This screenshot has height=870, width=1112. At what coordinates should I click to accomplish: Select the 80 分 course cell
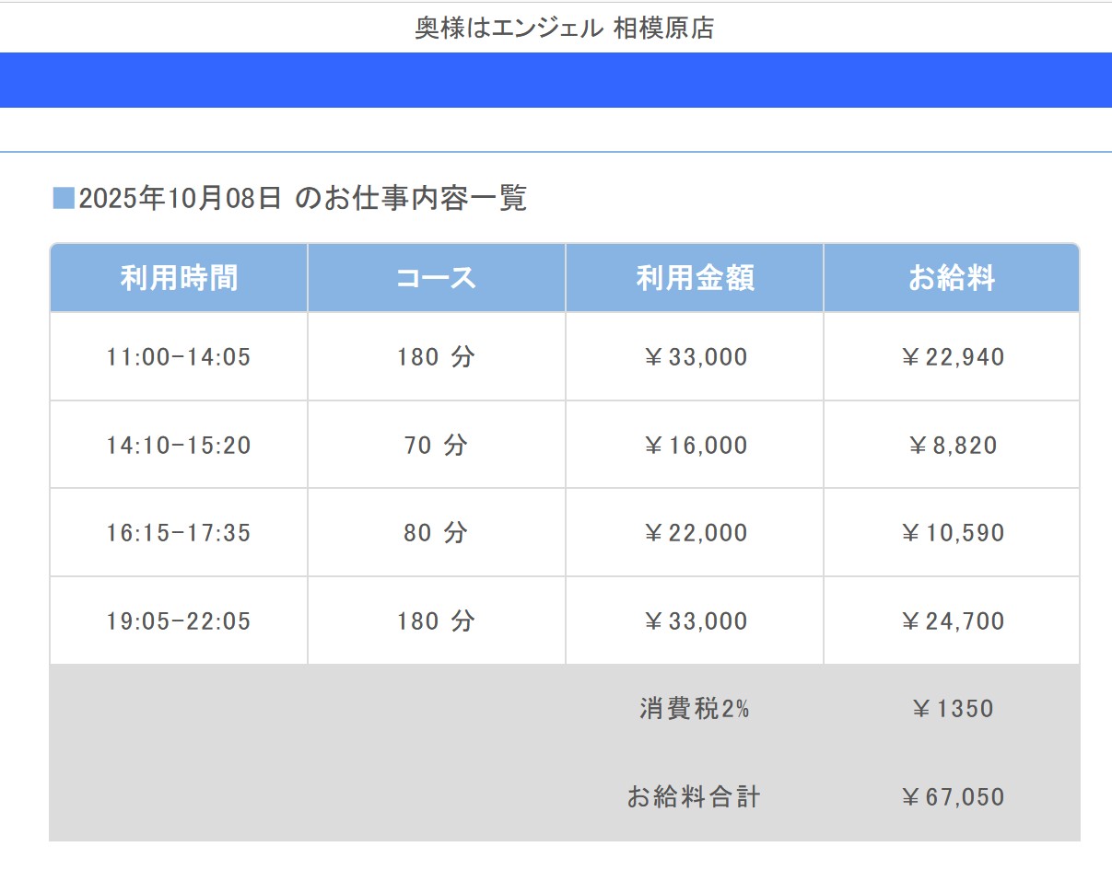tap(436, 533)
